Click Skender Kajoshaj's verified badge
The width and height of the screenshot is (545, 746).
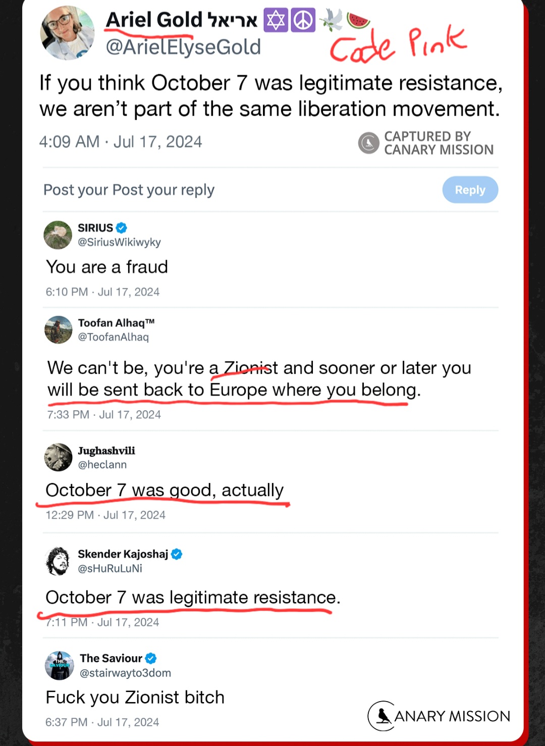click(x=177, y=554)
